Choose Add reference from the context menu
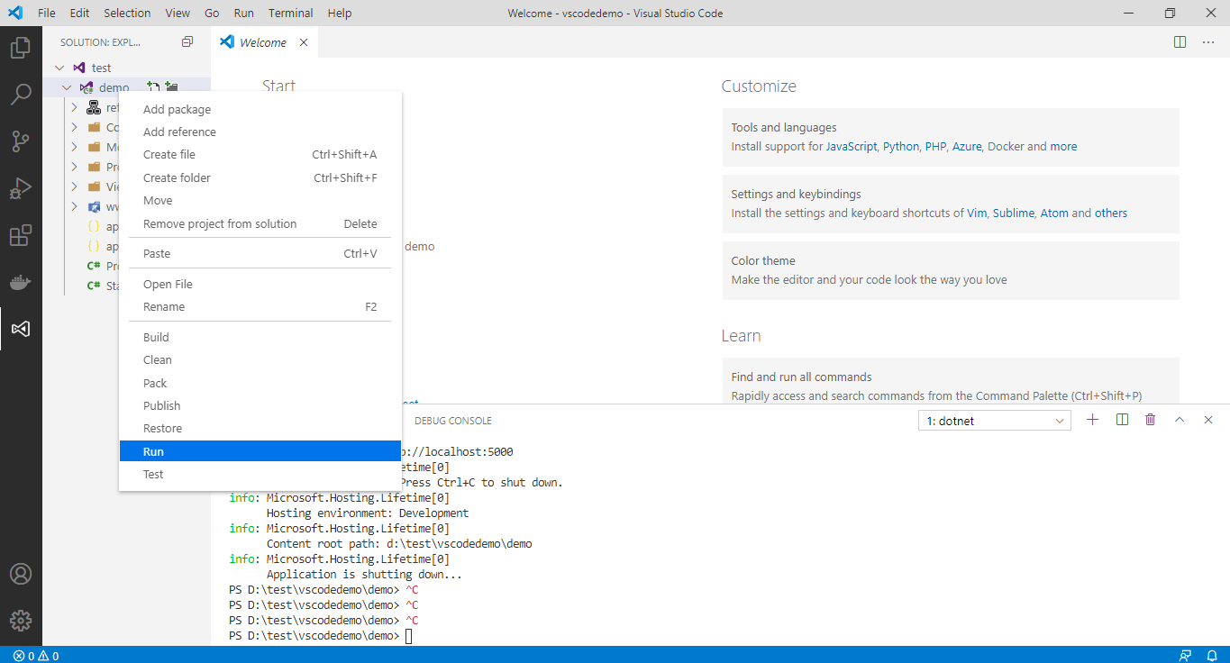Image resolution: width=1230 pixels, height=663 pixels. coord(260,132)
